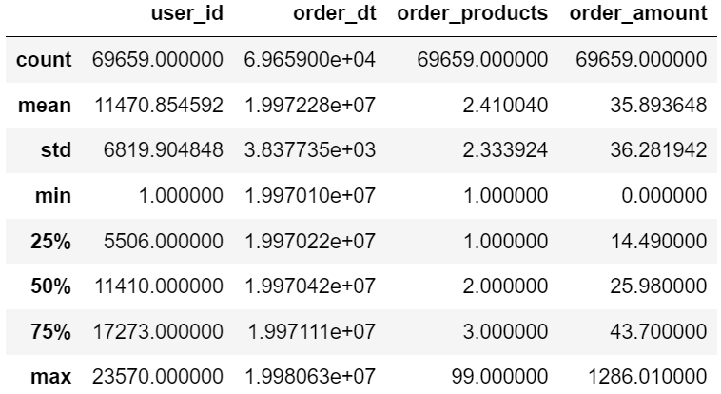Select the std row label
The image size is (721, 394).
pyautogui.click(x=56, y=150)
